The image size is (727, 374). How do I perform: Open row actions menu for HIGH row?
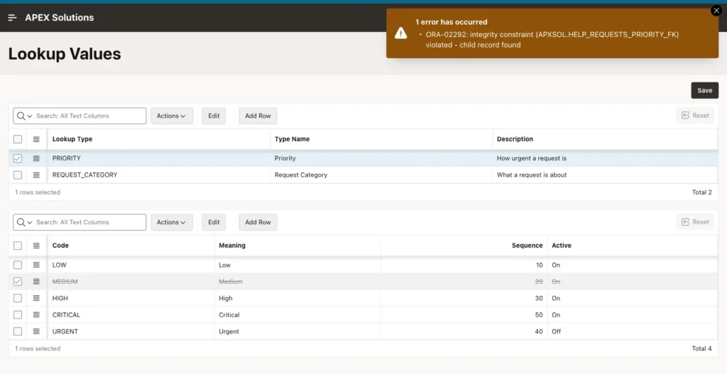pos(36,299)
